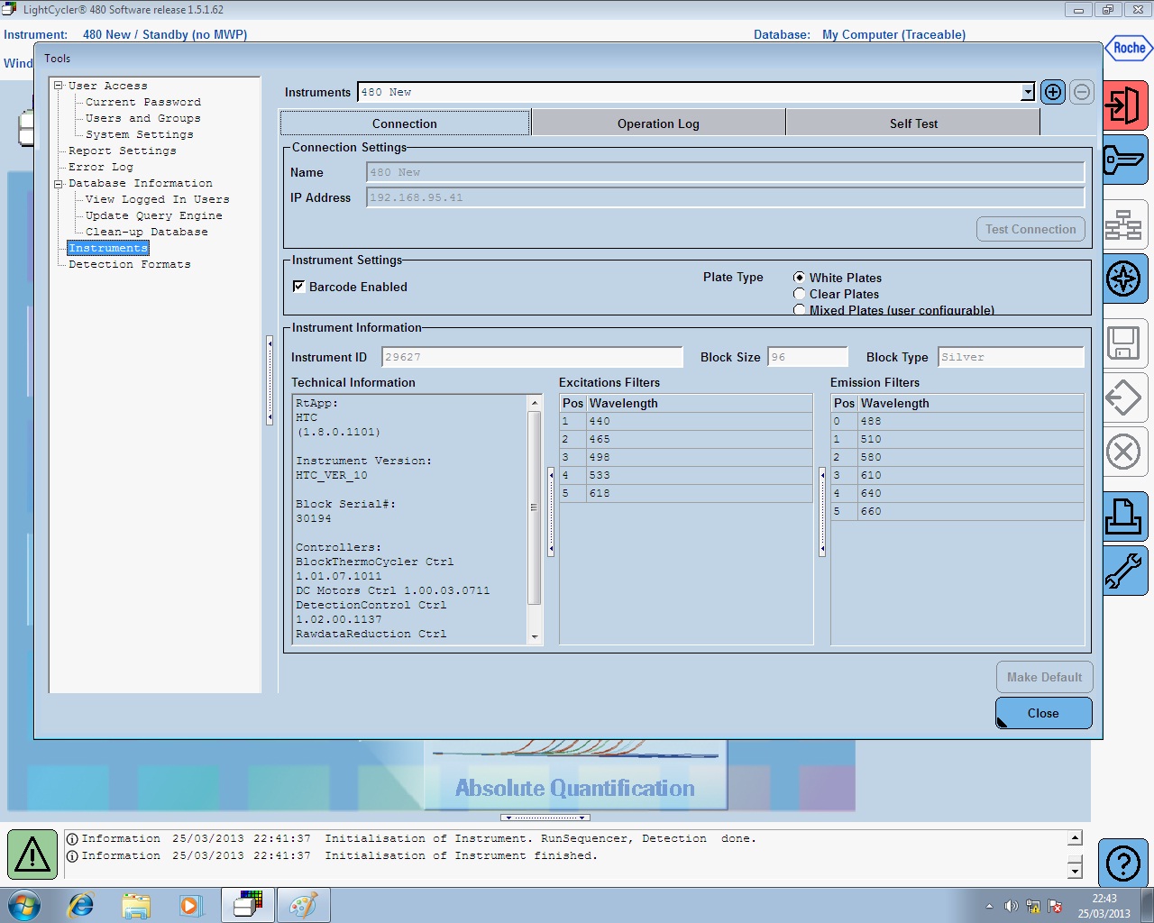Open the LightCycler taskbar window

click(247, 904)
